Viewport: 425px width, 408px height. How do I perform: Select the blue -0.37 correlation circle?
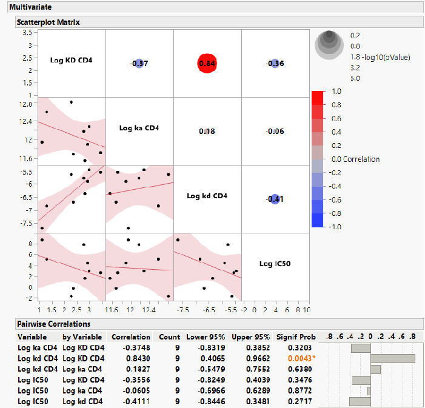139,63
